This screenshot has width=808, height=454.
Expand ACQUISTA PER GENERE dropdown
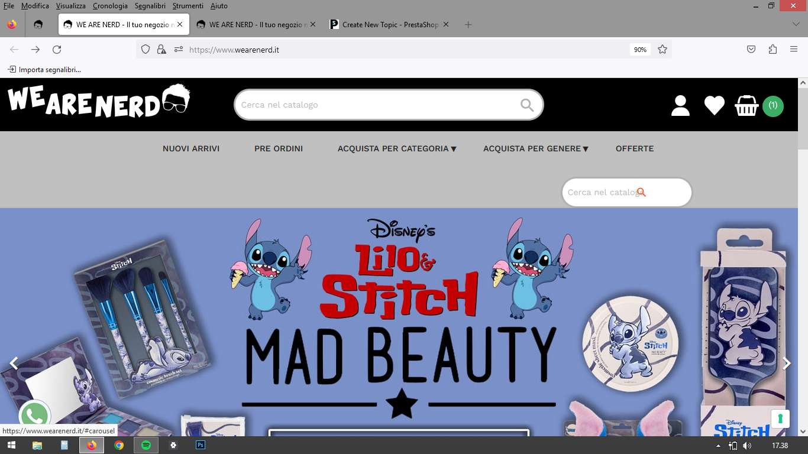pos(536,148)
